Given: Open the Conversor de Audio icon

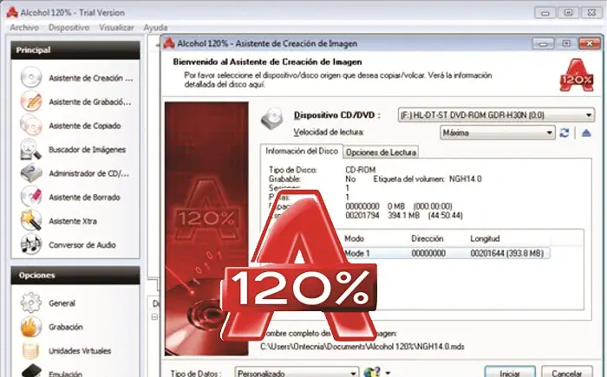Looking at the screenshot, I should click(x=31, y=244).
